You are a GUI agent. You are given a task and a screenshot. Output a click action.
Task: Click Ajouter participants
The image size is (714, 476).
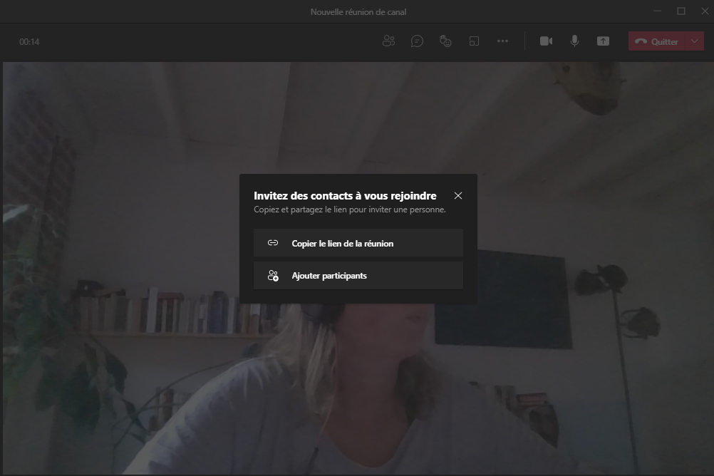(x=358, y=276)
